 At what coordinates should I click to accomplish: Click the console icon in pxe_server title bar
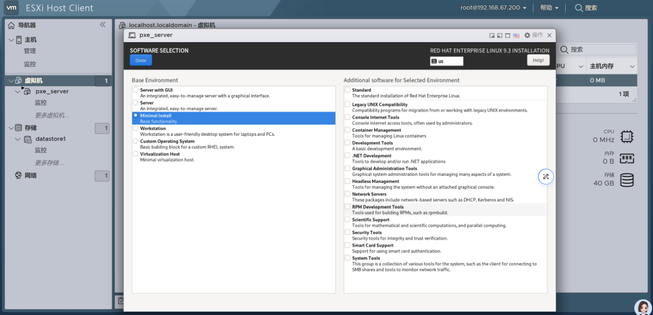[132, 35]
